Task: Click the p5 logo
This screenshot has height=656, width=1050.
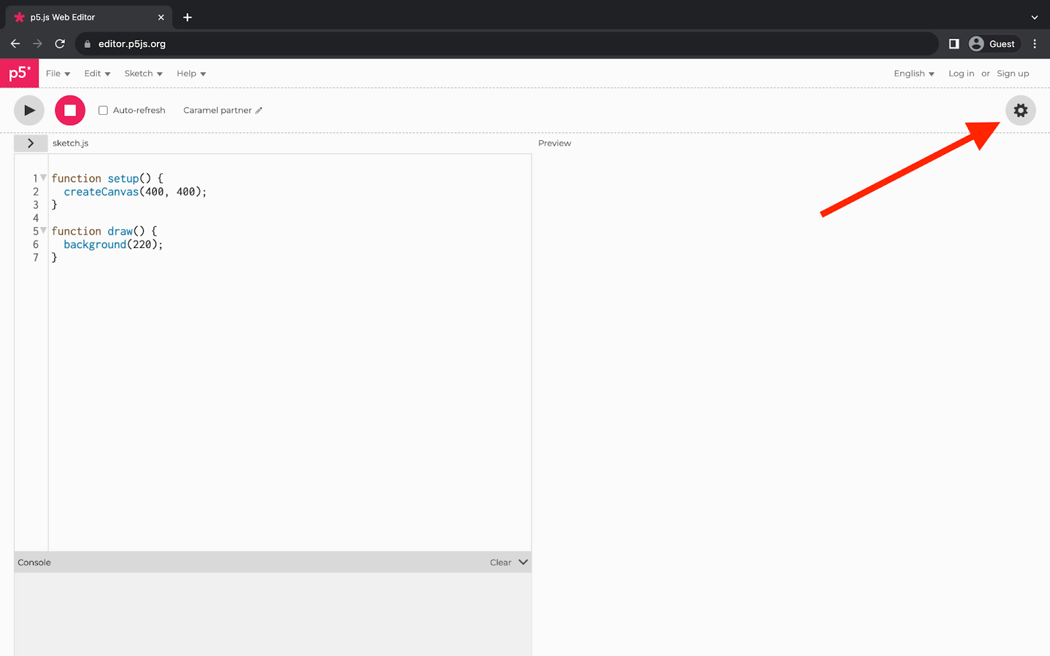Action: pos(19,73)
